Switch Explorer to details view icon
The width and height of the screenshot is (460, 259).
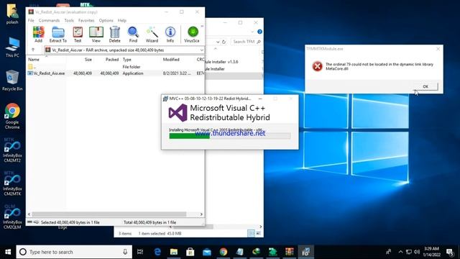click(251, 233)
